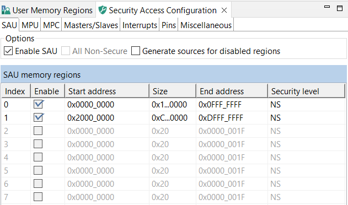Enable Generate sources for disabled regions
Viewport: 348px width, 205px height.
tap(135, 51)
